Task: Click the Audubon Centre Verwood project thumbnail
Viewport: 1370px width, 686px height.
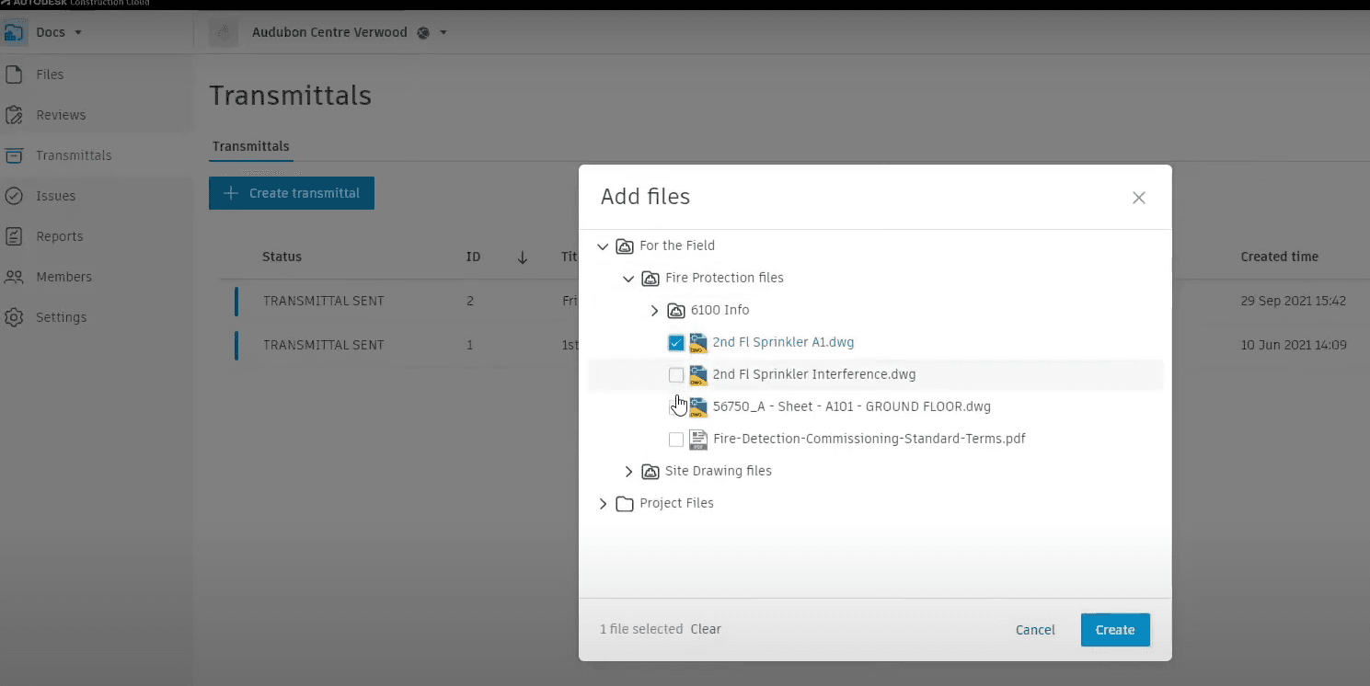Action: (224, 32)
